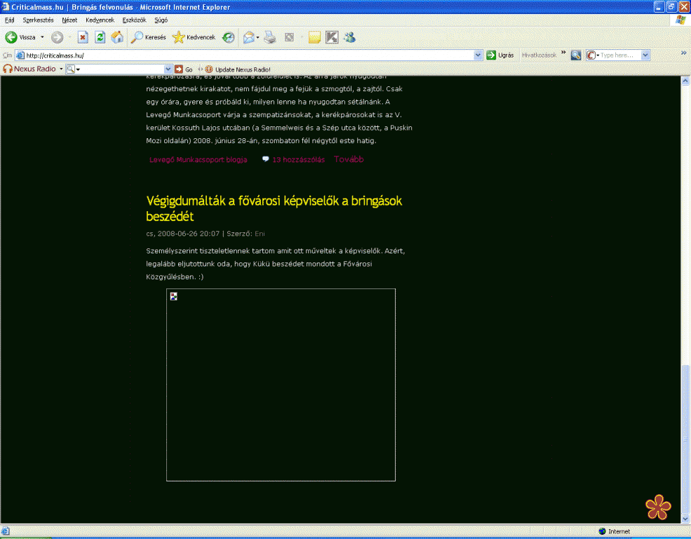
Task: Click the address bar URL field
Action: pyautogui.click(x=246, y=55)
